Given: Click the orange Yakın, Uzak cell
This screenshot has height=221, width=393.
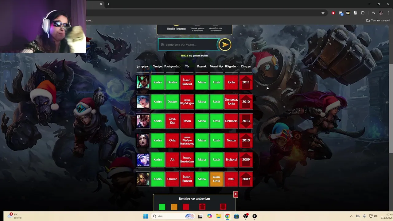Looking at the screenshot, I should click(216, 179).
